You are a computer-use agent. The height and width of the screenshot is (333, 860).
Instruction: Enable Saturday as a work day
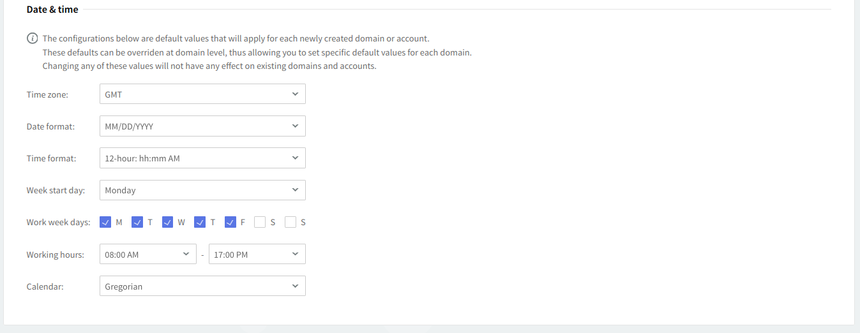pos(260,222)
